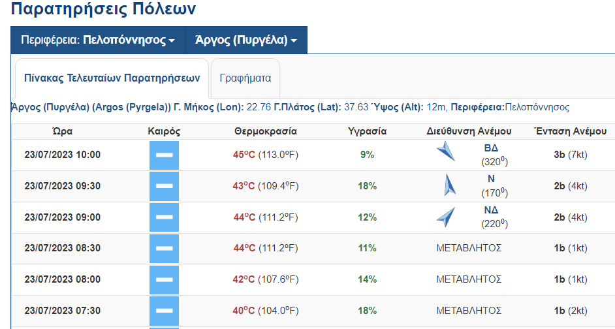Click ΜΕΤΑΒΛΗΤΟΣ in the 07:30 row
Image resolution: width=615 pixels, height=329 pixels.
[469, 311]
